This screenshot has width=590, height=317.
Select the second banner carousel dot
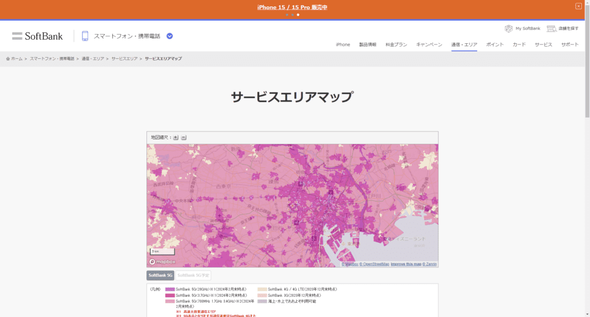[292, 14]
